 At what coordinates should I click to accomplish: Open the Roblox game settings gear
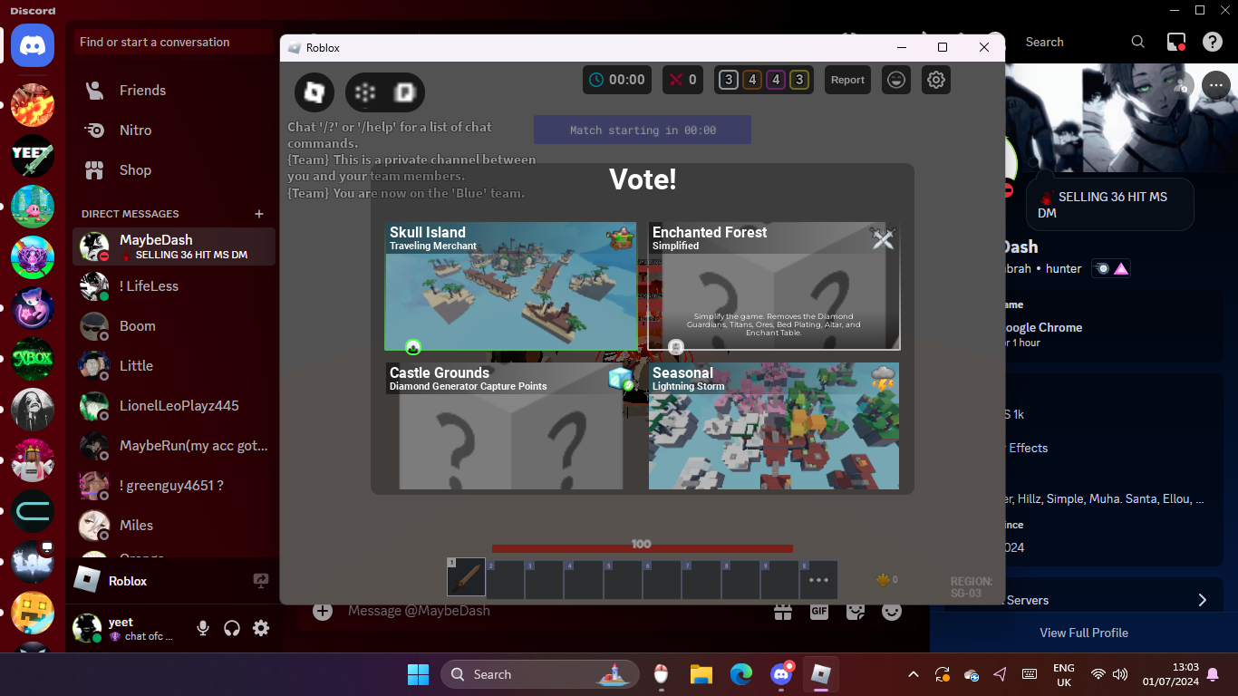[x=936, y=80]
